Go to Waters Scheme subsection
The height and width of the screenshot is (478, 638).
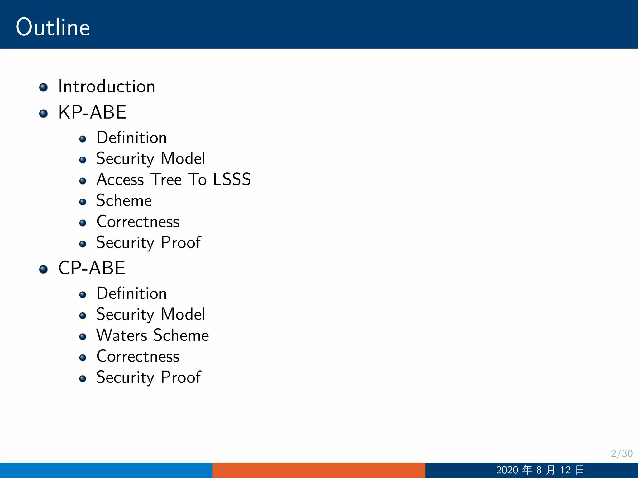tap(153, 335)
